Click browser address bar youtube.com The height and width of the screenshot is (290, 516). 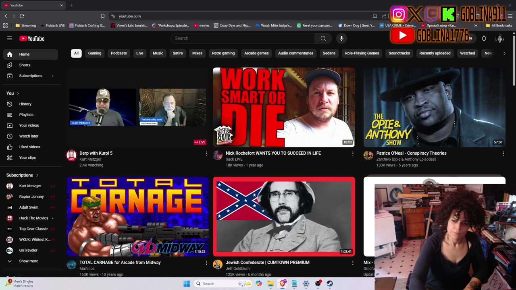[x=130, y=16]
